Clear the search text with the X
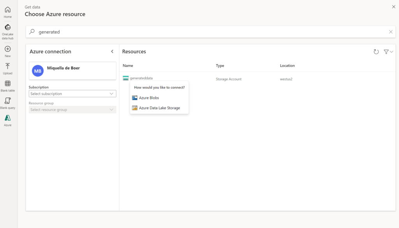This screenshot has height=228, width=399. point(390,32)
